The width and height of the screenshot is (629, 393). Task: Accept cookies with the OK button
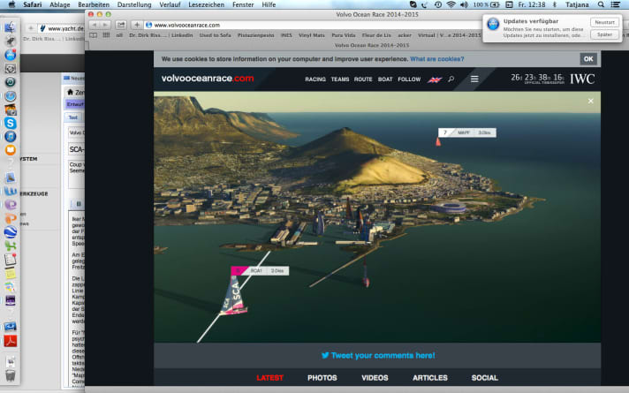coord(588,59)
